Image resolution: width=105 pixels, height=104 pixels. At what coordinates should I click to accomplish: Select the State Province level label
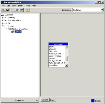[14, 21]
